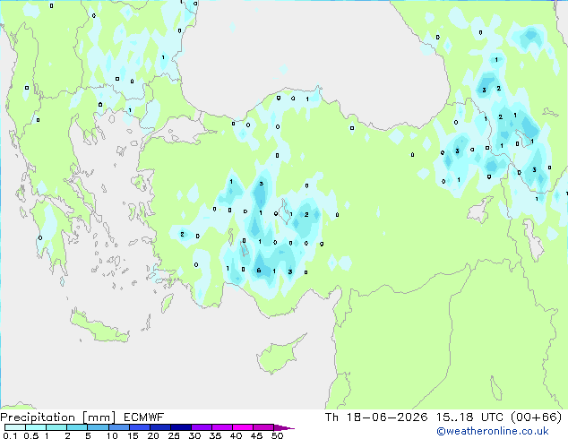This screenshot has width=568, height=439.
Task: Click the legend value "10"
Action: coord(112,435)
